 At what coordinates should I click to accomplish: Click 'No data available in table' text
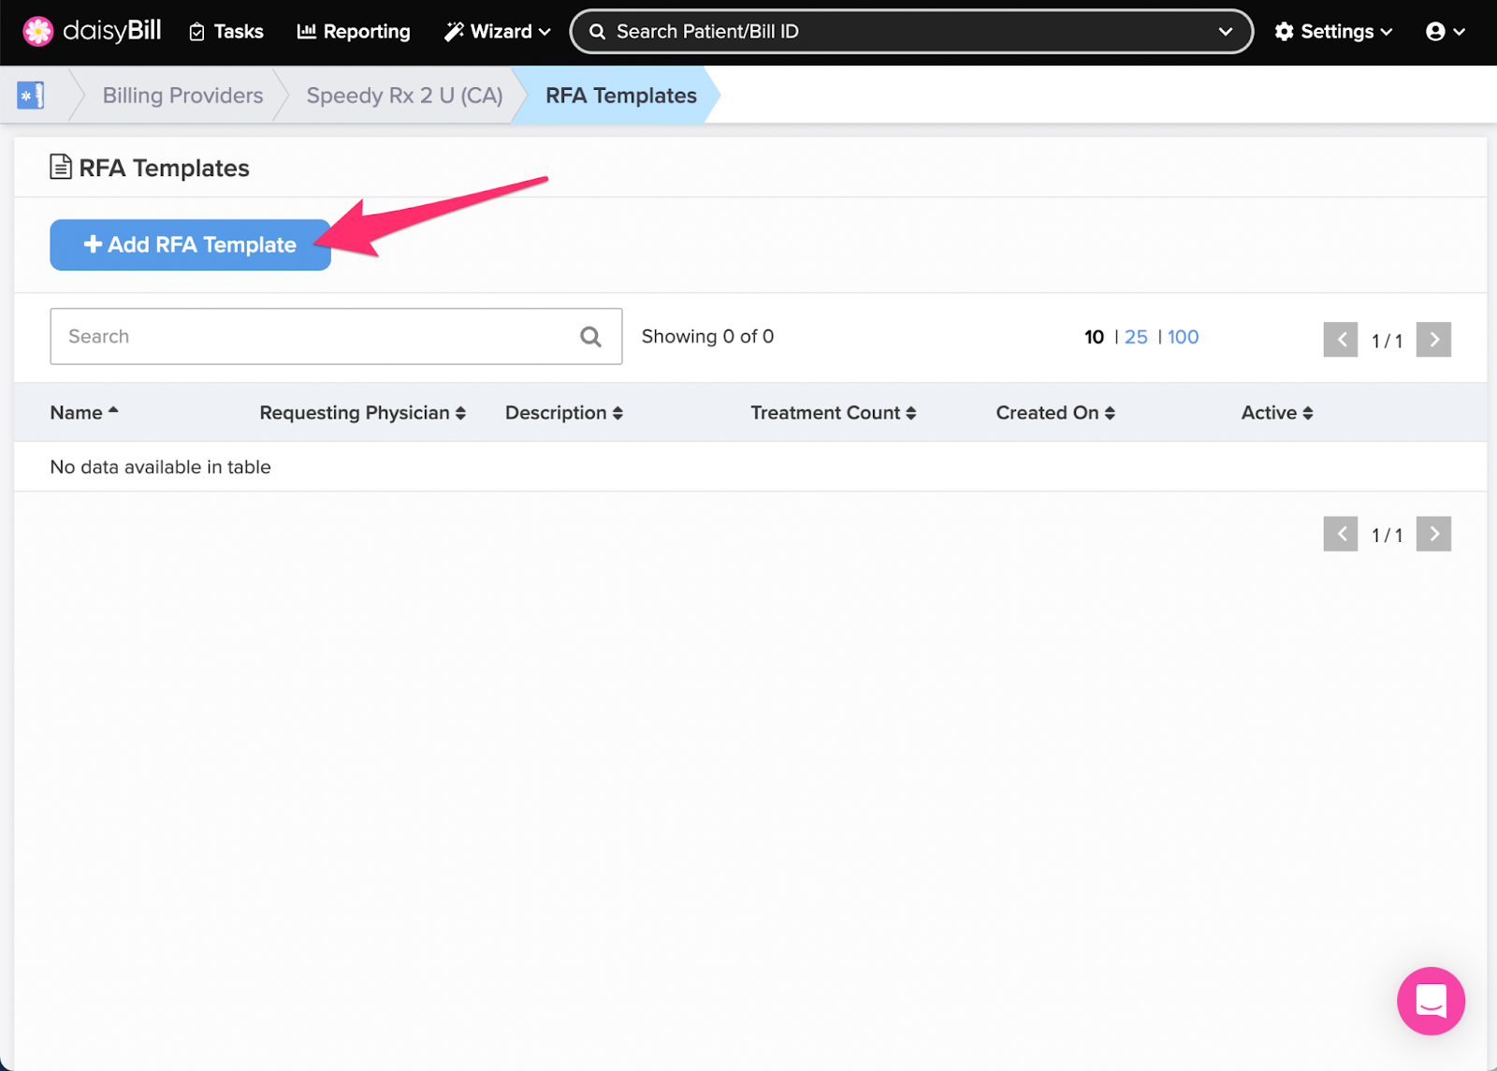tap(160, 467)
